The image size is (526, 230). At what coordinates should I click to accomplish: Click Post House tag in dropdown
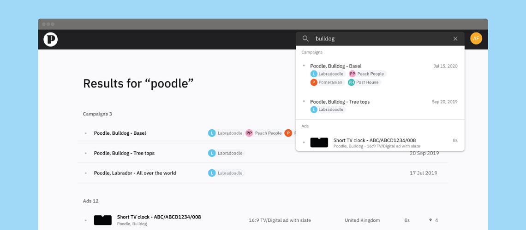[364, 82]
